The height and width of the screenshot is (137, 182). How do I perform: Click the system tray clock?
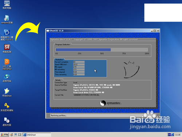pyautogui.click(x=178, y=135)
